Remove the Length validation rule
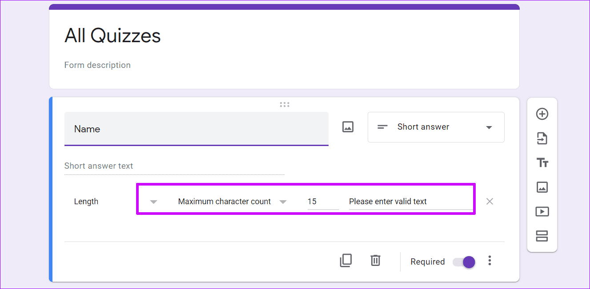The image size is (590, 289). pyautogui.click(x=490, y=202)
